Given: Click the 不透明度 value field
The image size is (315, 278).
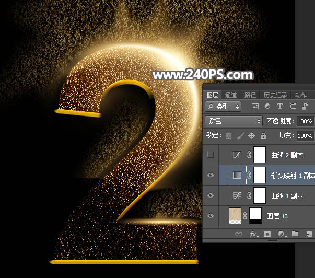Looking at the screenshot, I should point(306,121).
